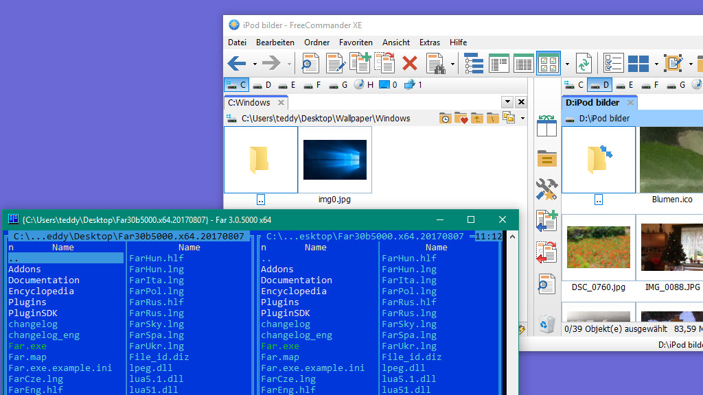
Task: Switch to the C:\Windows tab
Action: [x=251, y=102]
